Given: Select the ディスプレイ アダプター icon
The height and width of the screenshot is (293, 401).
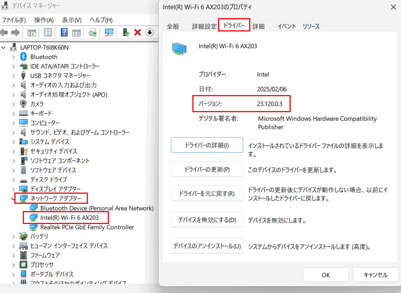Looking at the screenshot, I should [x=24, y=189].
